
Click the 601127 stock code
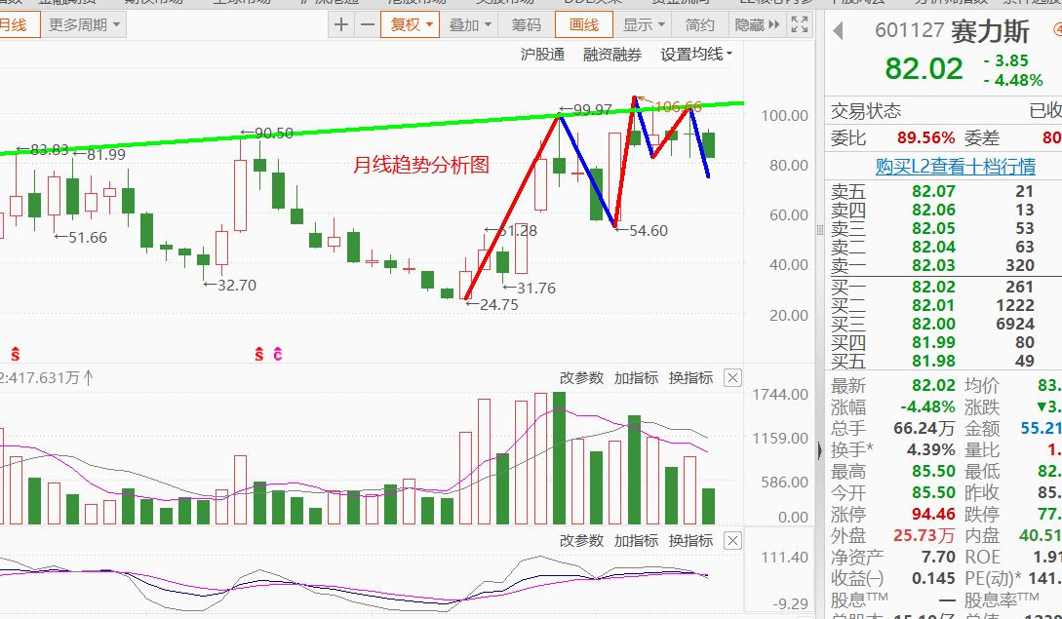(x=909, y=30)
